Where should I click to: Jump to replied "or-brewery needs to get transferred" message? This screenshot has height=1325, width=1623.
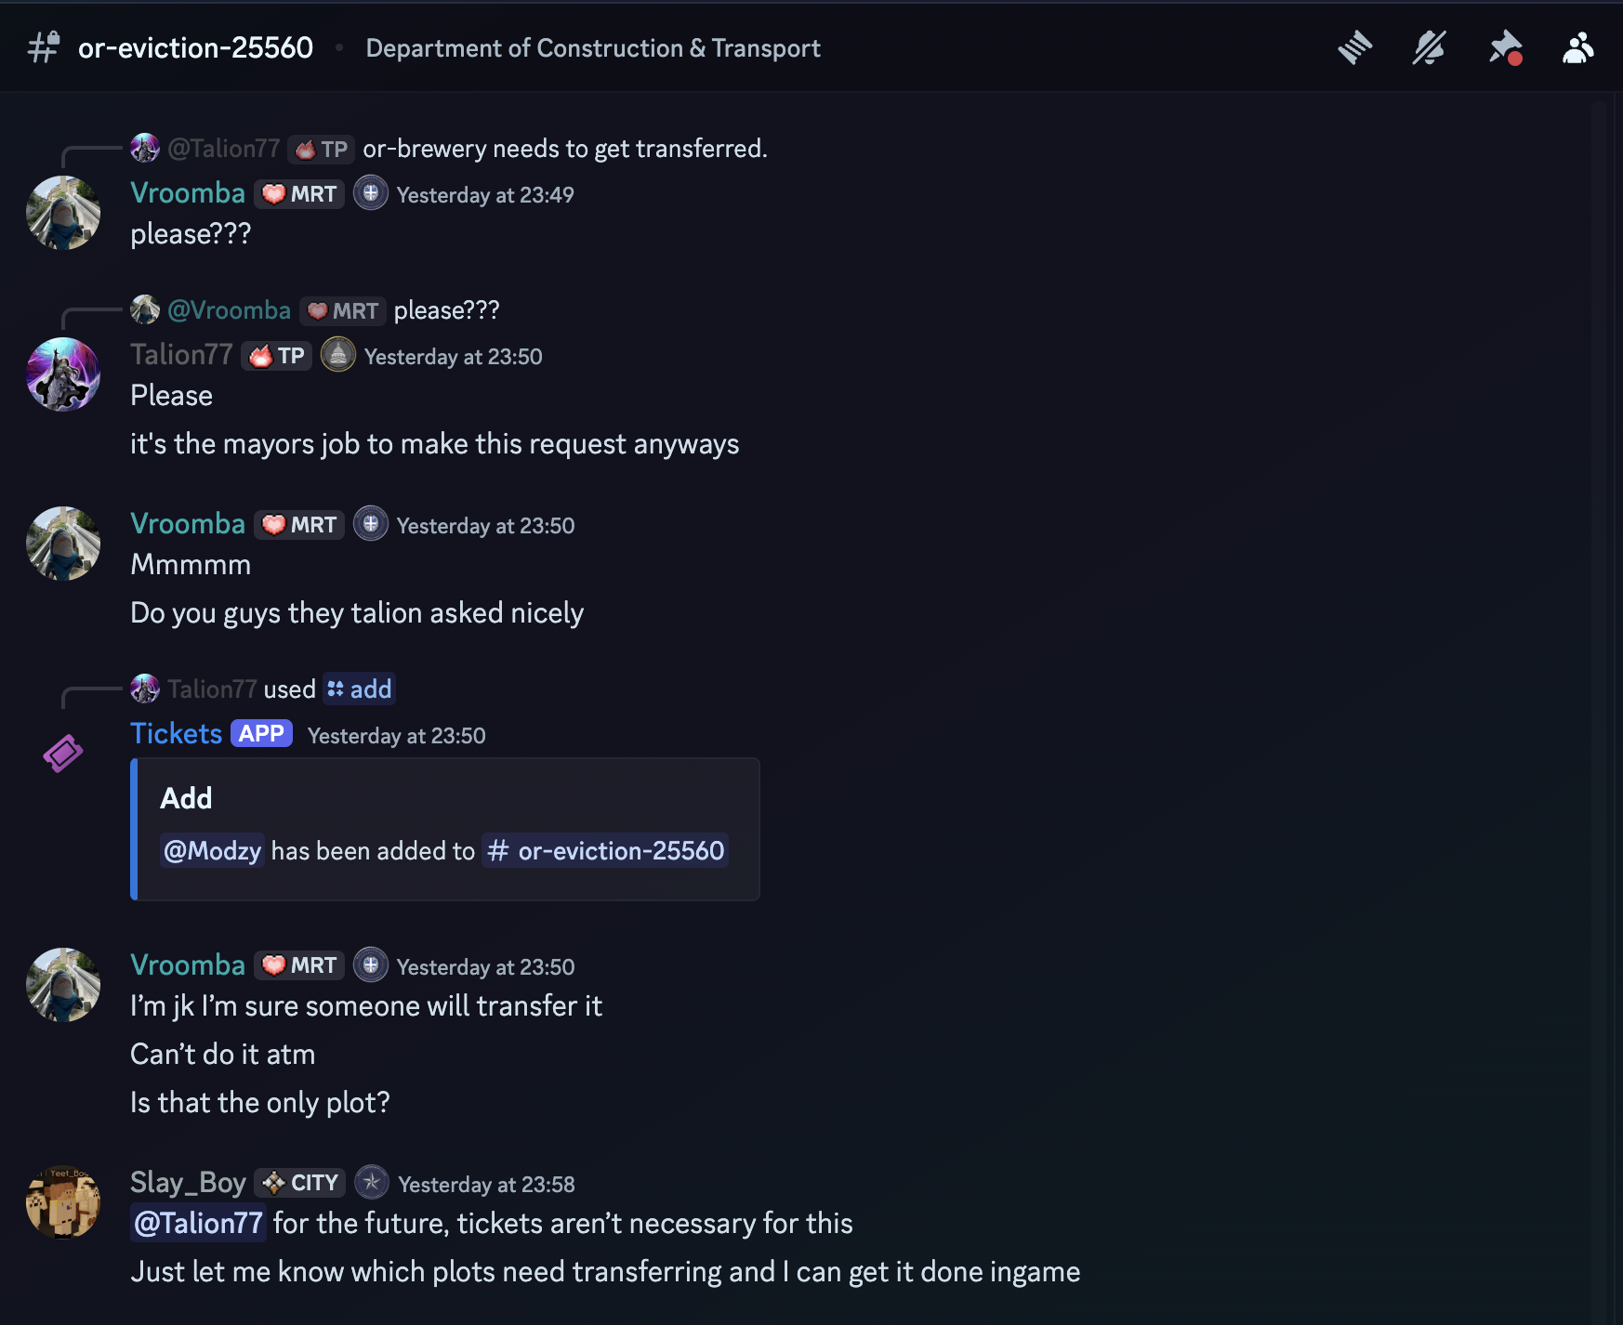pyautogui.click(x=564, y=149)
